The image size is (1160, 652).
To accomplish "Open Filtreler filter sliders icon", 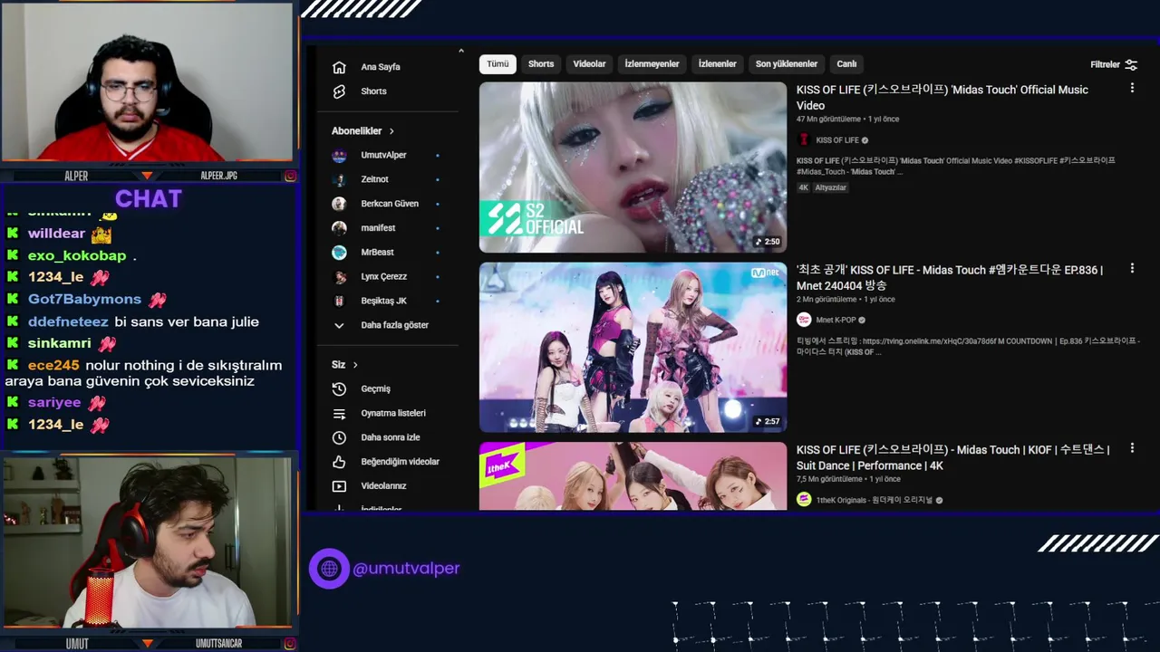I will click(x=1131, y=64).
